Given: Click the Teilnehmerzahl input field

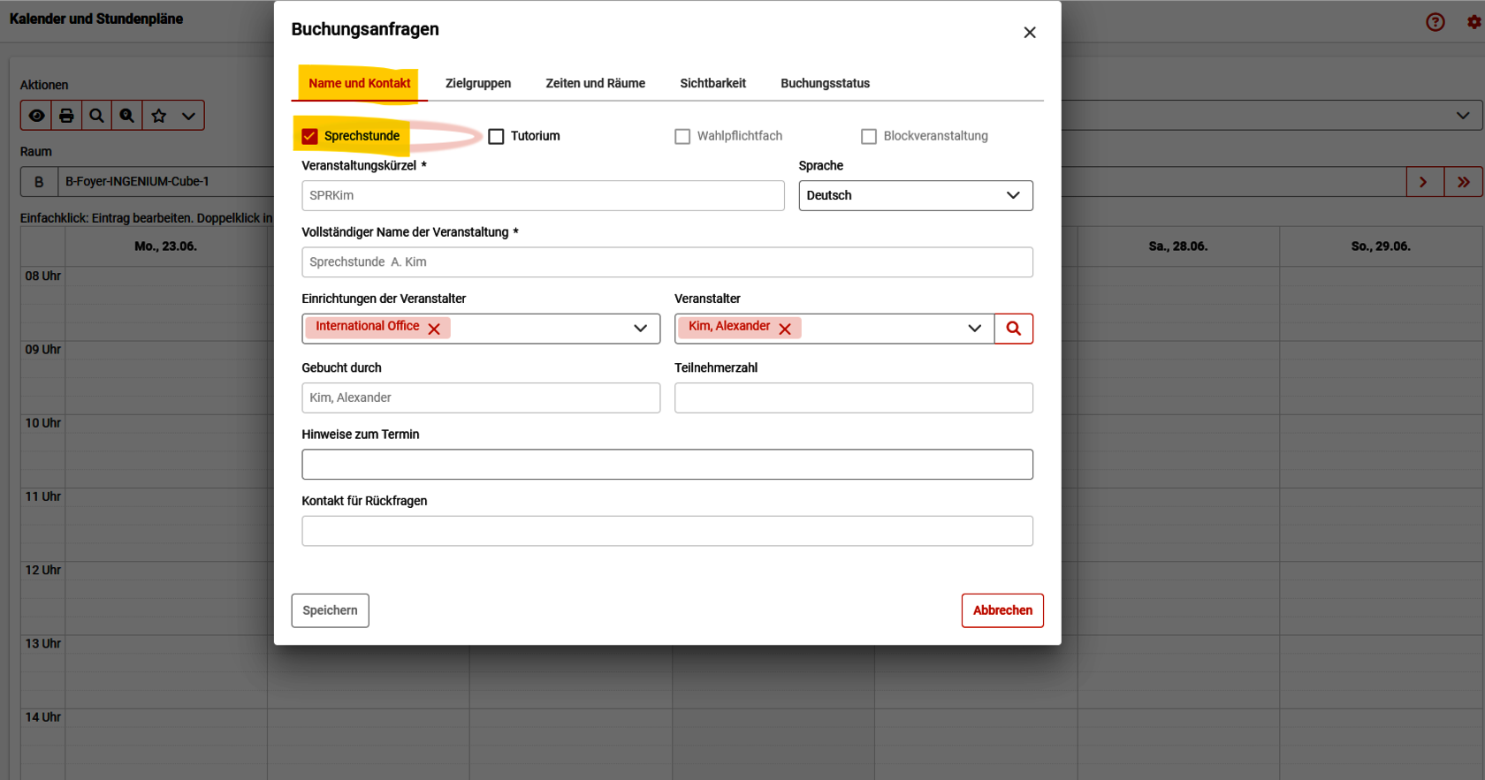Looking at the screenshot, I should pyautogui.click(x=854, y=398).
